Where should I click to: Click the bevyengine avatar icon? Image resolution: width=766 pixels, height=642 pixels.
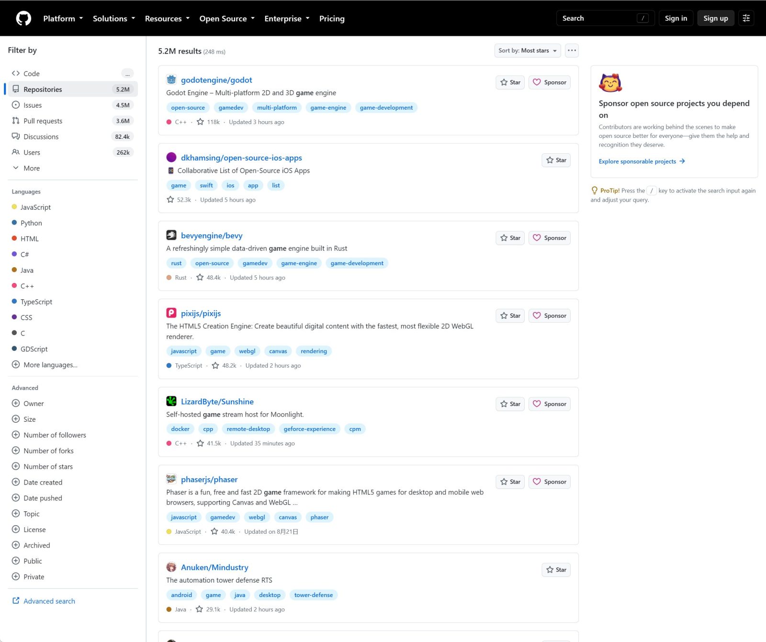pos(171,236)
